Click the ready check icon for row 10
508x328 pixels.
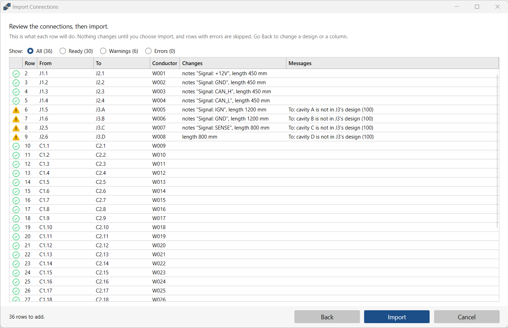16,146
